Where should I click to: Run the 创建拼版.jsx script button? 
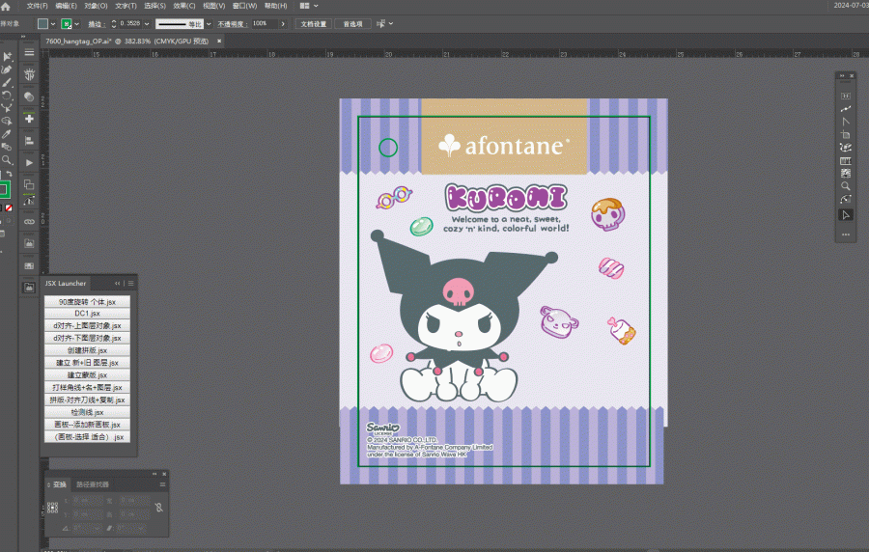tap(87, 350)
